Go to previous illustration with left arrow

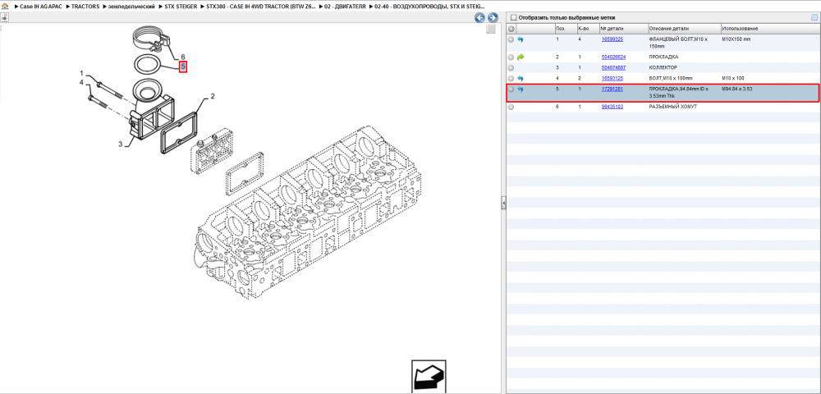click(479, 18)
